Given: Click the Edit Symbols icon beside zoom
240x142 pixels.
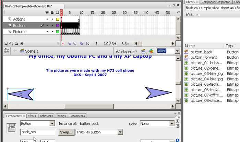Looking at the screenshot, I should click(x=151, y=51).
